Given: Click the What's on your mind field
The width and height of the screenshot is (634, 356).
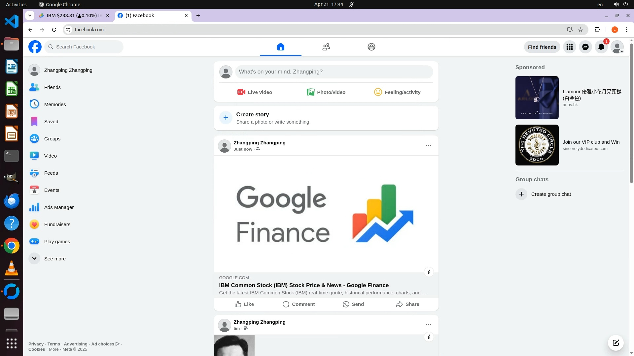Looking at the screenshot, I should [x=334, y=72].
